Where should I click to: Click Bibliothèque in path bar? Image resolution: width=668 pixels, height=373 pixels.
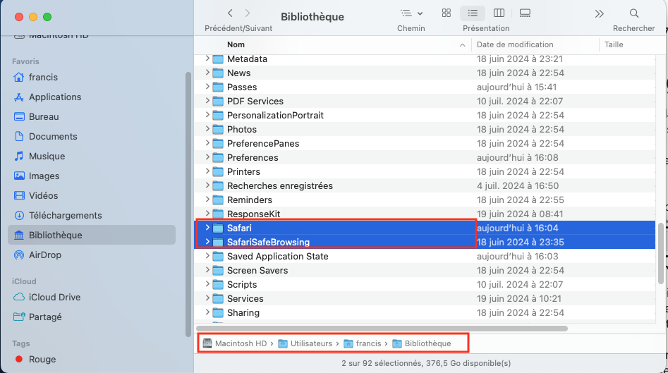click(x=422, y=343)
